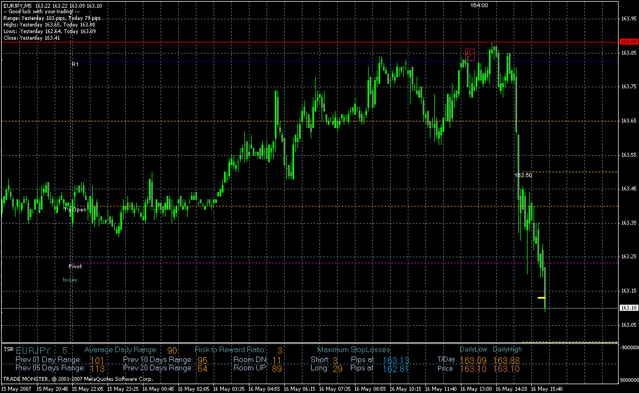Click the Prev 05 Days Range value 113

tap(98, 369)
